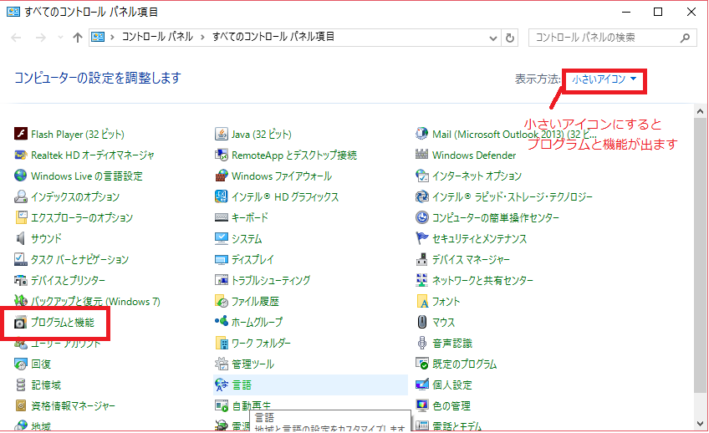
Task: Click the ネットワークと共有センター icon
Action: pyautogui.click(x=422, y=280)
